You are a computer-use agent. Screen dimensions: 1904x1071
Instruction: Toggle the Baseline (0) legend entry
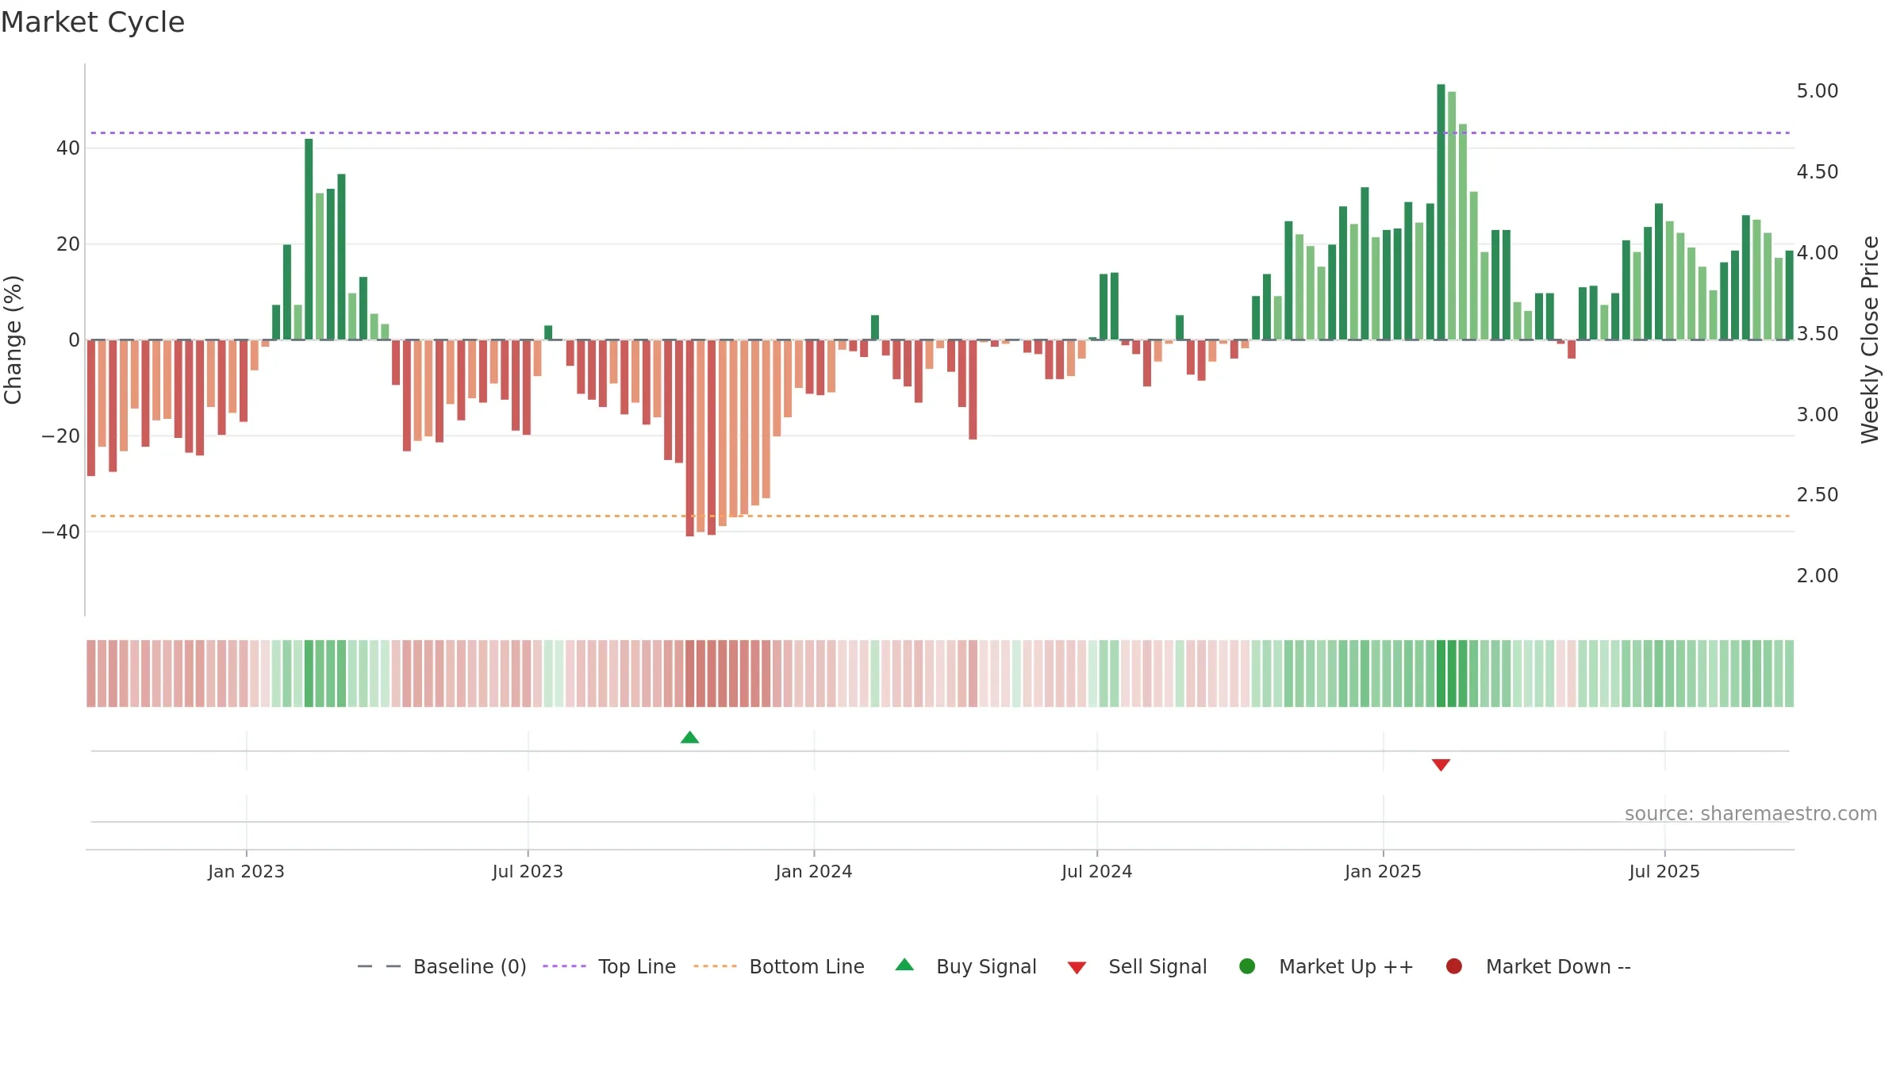click(442, 967)
